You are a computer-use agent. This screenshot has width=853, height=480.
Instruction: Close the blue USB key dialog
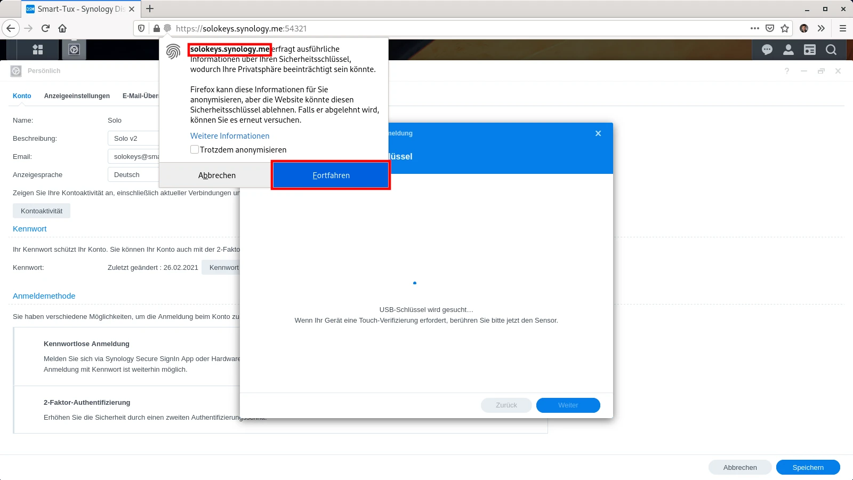point(598,133)
